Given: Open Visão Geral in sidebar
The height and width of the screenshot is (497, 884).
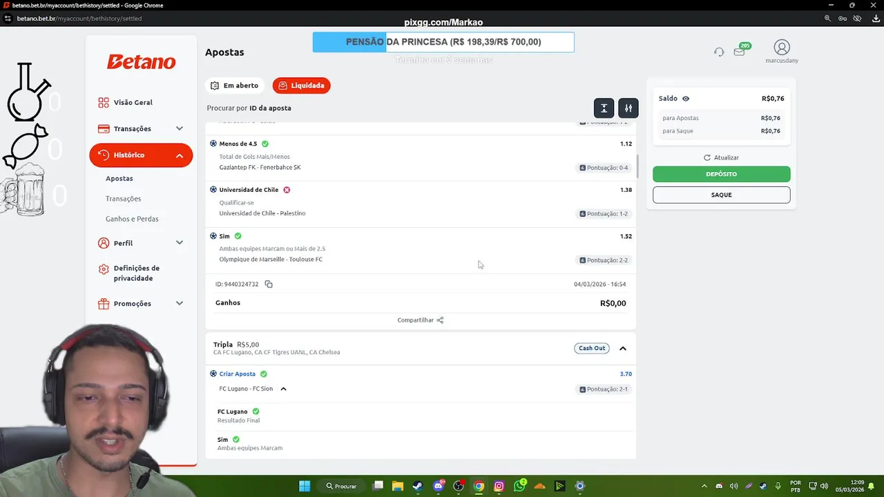Looking at the screenshot, I should click(133, 102).
